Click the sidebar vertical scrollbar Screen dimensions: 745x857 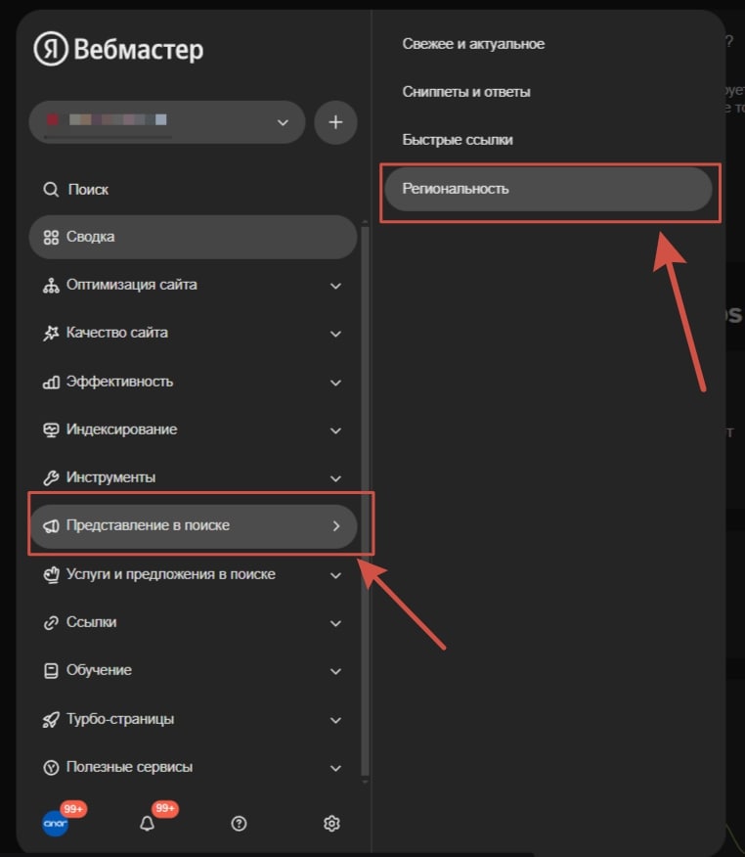[x=365, y=500]
